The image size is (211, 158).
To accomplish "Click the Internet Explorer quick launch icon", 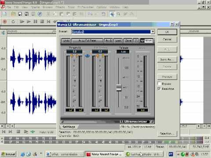I will [23, 154].
